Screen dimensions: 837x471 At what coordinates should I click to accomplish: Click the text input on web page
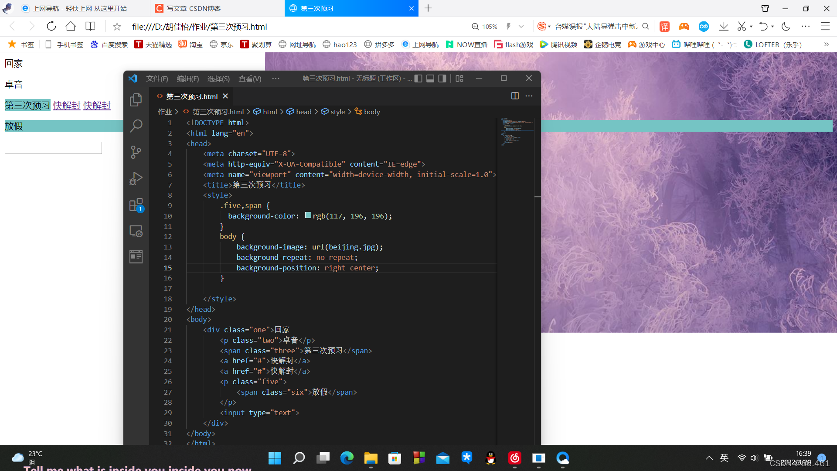53,148
